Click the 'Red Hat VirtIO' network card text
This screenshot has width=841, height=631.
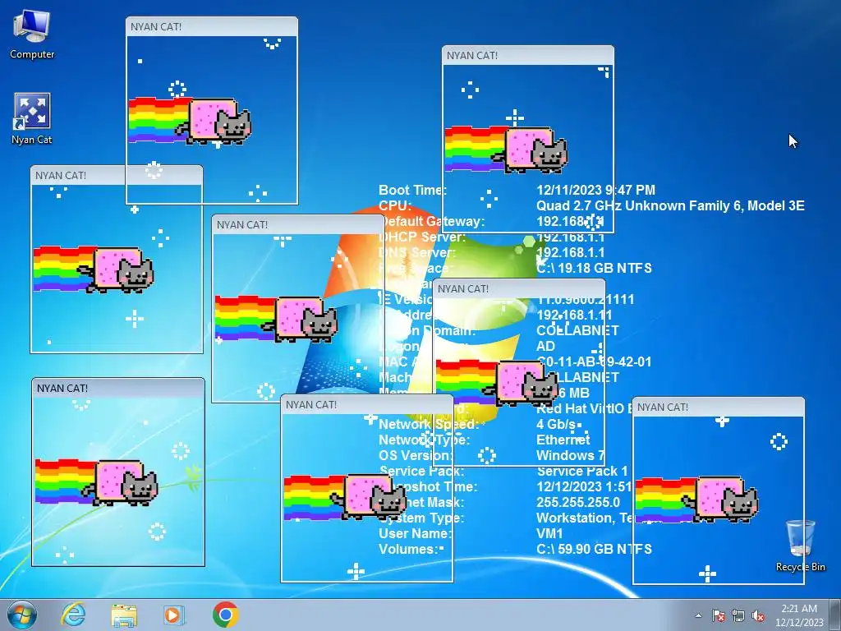coord(581,408)
